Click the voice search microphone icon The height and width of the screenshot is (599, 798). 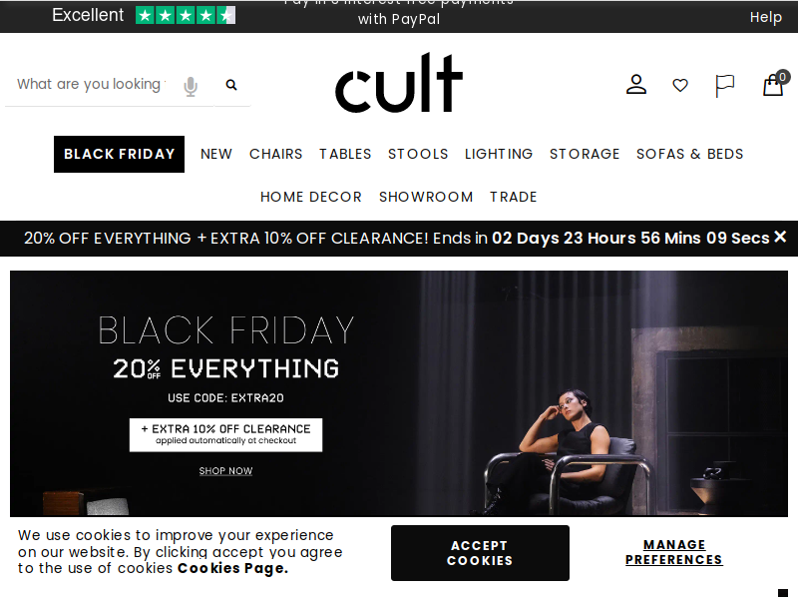191,86
